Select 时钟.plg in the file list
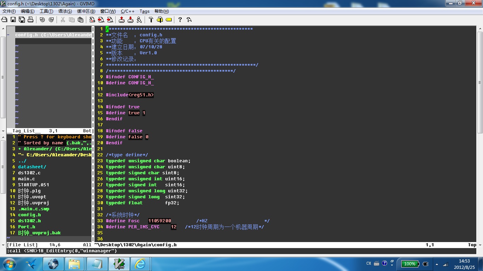 29,191
